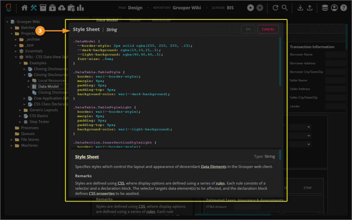352x220 pixels.
Task: Expand the File Stores node
Action: [11, 139]
